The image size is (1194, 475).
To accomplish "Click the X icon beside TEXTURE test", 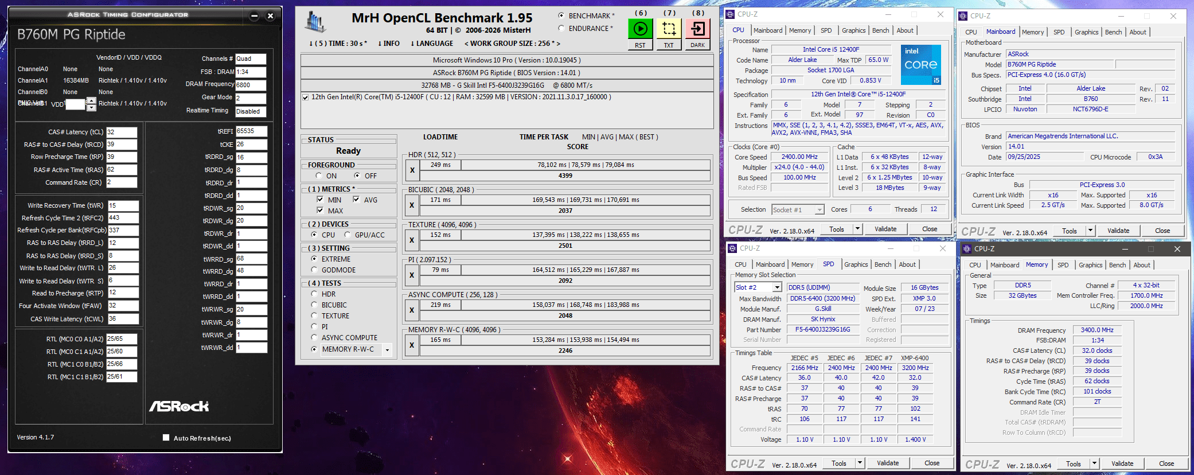I will click(x=412, y=240).
